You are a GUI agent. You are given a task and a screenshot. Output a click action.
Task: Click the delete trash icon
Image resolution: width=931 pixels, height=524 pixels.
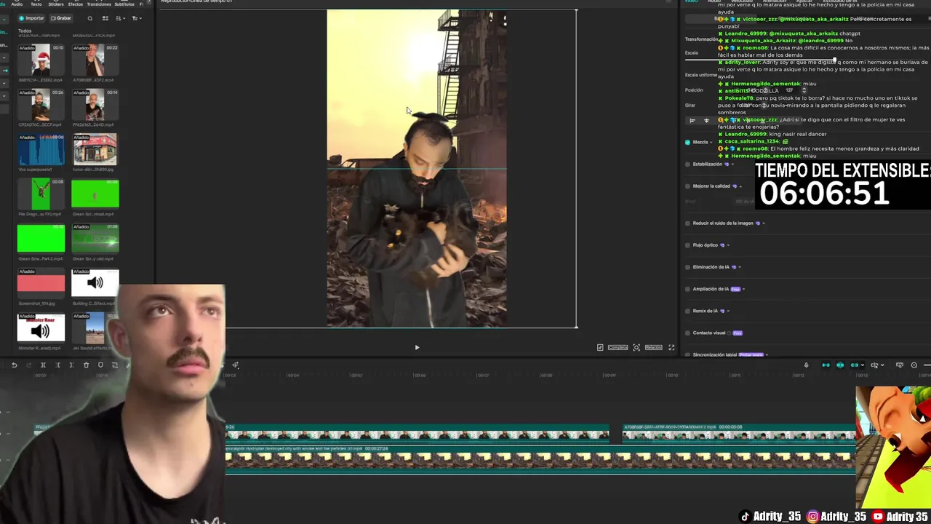[86, 365]
